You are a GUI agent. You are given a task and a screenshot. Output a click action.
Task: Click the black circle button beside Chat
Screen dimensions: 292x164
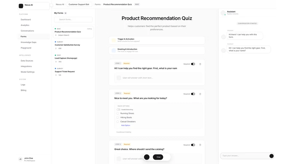(x=147, y=157)
